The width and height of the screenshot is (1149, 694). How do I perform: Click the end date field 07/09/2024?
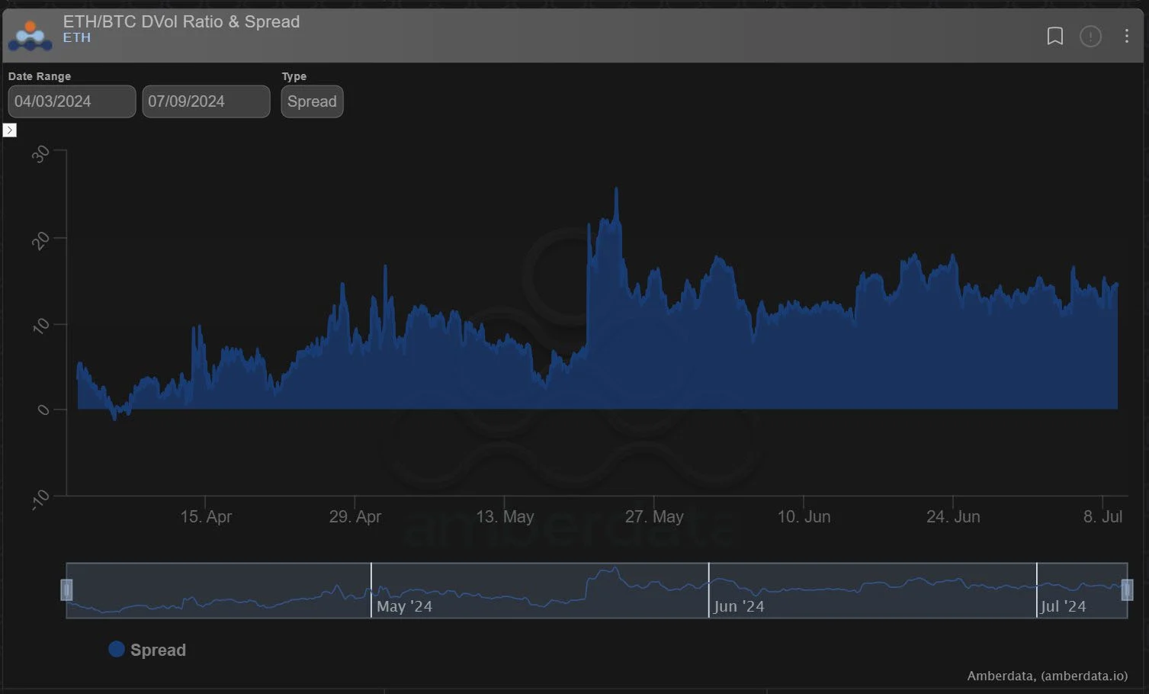pyautogui.click(x=206, y=101)
